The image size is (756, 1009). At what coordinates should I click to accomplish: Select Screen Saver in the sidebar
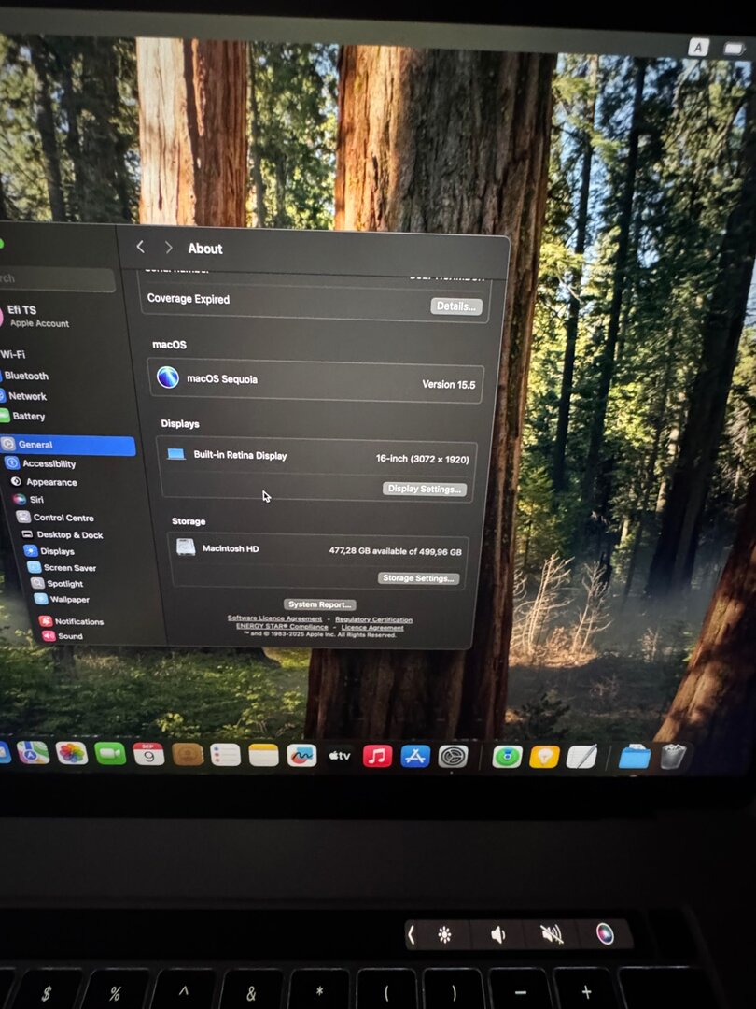pyautogui.click(x=63, y=568)
